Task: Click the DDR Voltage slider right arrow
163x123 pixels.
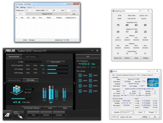Action: click(x=69, y=73)
